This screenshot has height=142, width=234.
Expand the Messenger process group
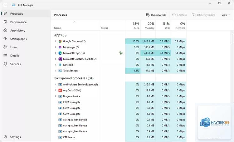[x=55, y=47]
